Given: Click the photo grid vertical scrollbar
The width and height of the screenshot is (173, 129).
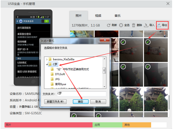Looking at the screenshot, I should 169,102.
